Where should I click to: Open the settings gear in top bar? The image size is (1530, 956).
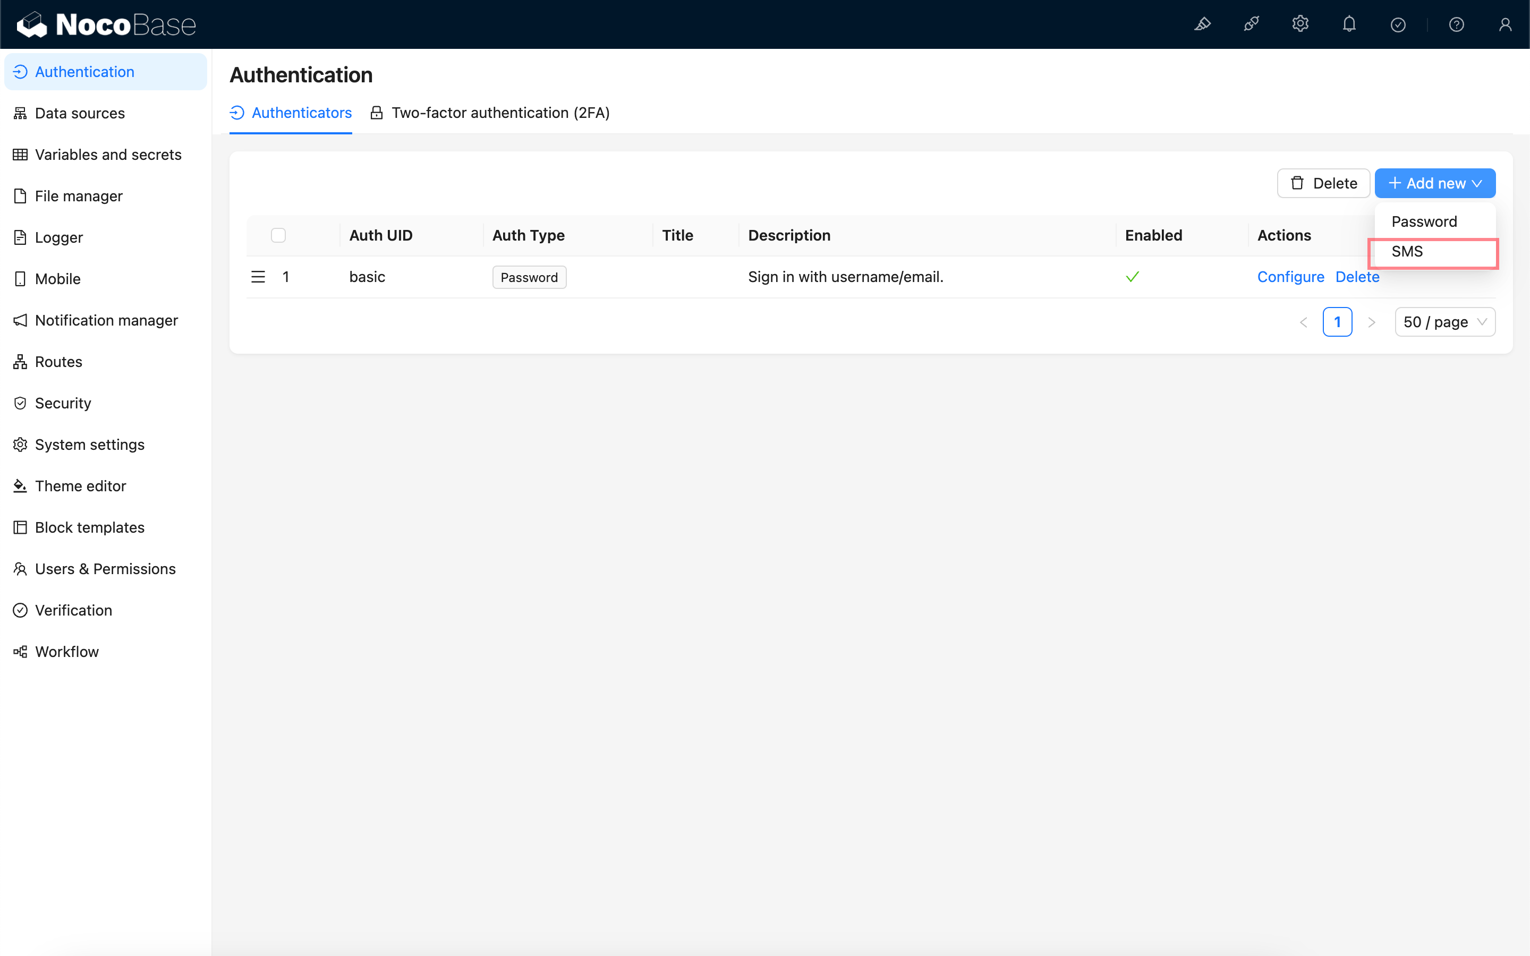click(x=1300, y=24)
